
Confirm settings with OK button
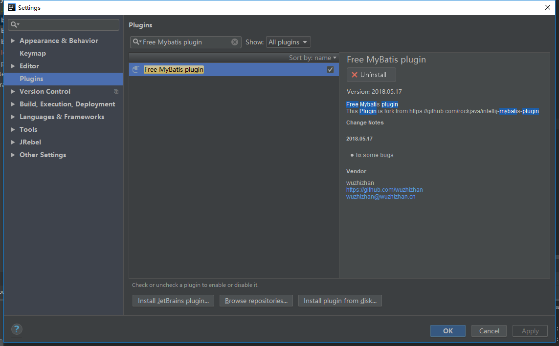point(448,331)
